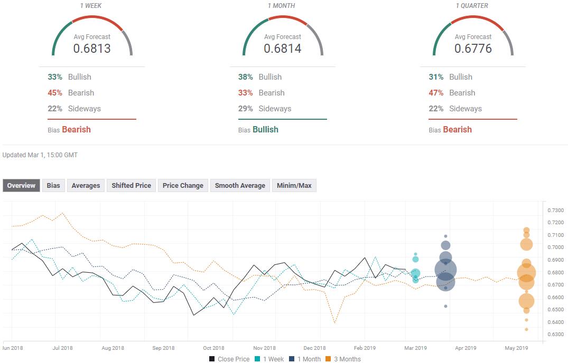Switch to the Overview tab
This screenshot has height=363, width=568.
(21, 186)
